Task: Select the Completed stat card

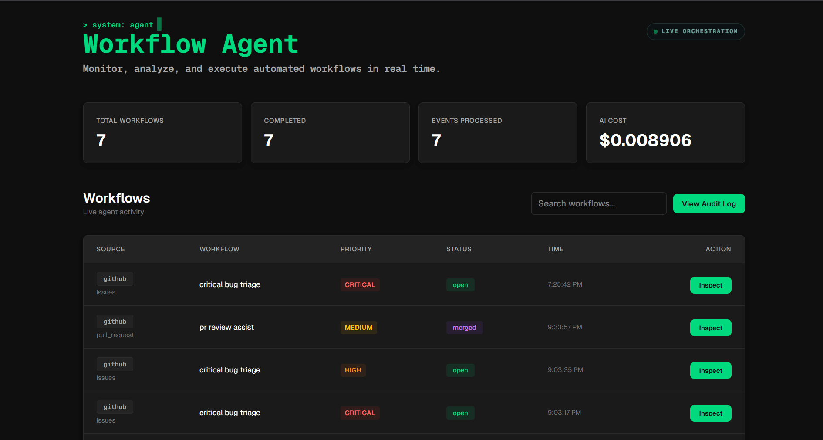Action: (x=330, y=133)
